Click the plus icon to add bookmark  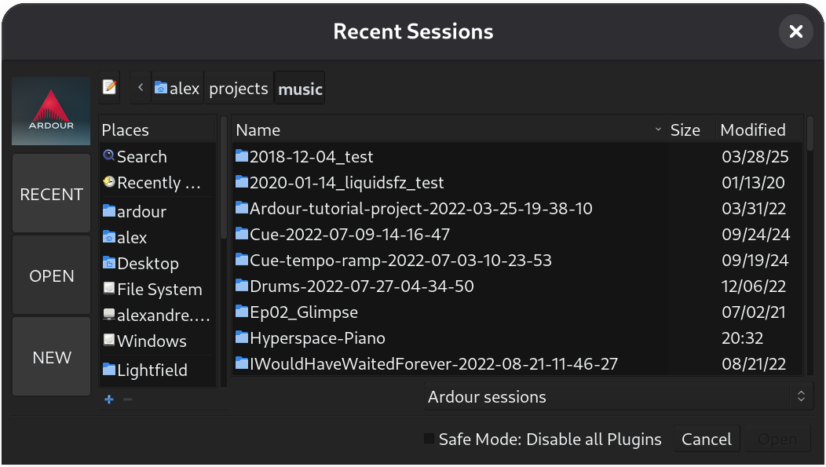tap(109, 400)
